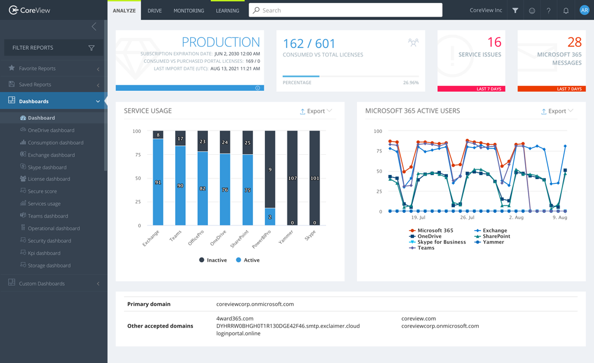The height and width of the screenshot is (363, 594).
Task: Switch to the MONITORING tab
Action: click(188, 10)
